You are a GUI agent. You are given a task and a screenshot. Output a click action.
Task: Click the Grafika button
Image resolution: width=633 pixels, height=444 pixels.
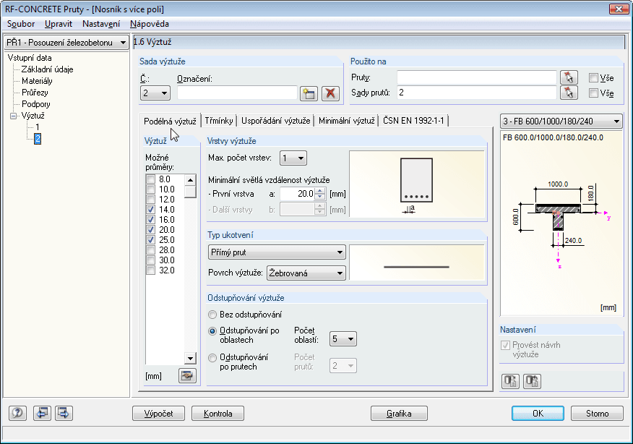(x=399, y=414)
